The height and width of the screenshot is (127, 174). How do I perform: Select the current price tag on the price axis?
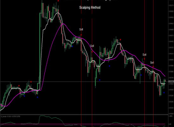pyautogui.click(x=171, y=82)
